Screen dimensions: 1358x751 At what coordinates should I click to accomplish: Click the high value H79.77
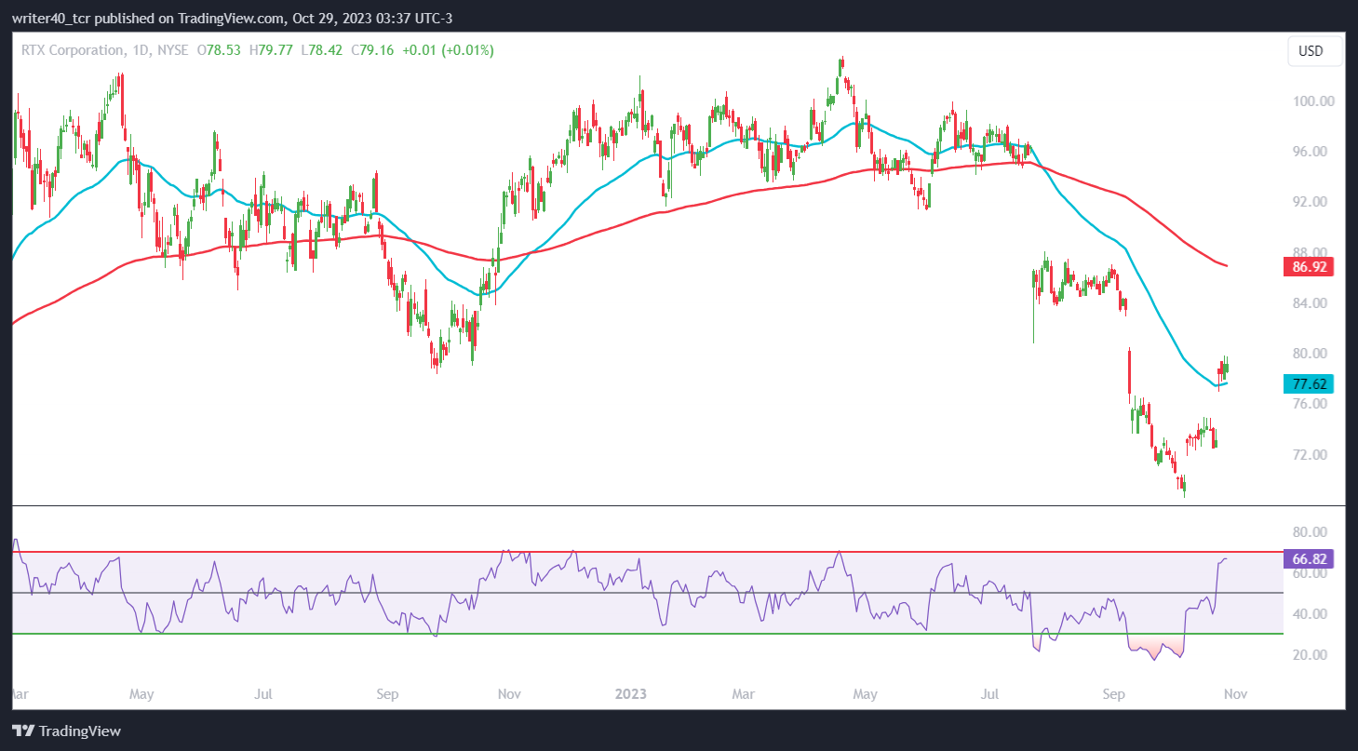click(x=271, y=50)
